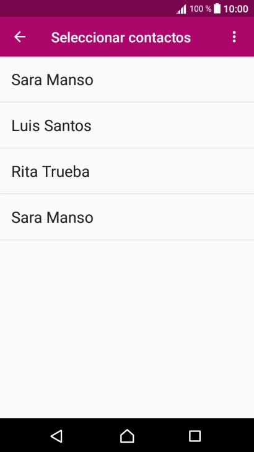
Task: Click the divider line under Luis Santos
Action: 127,148
